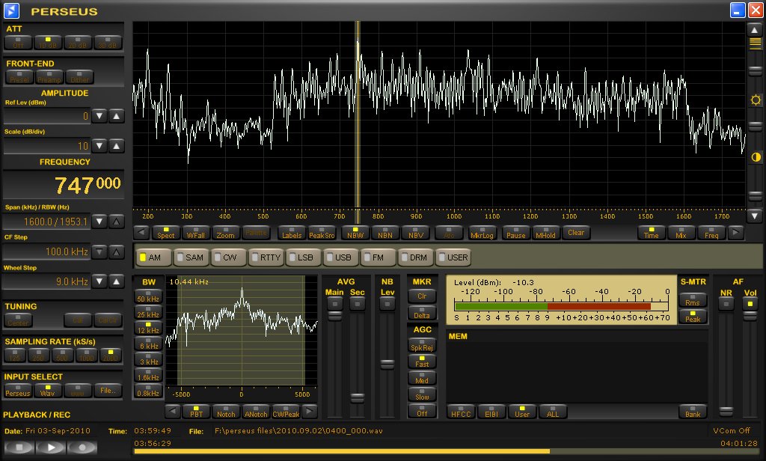Open the File.. input selection button
The height and width of the screenshot is (461, 766).
click(108, 391)
